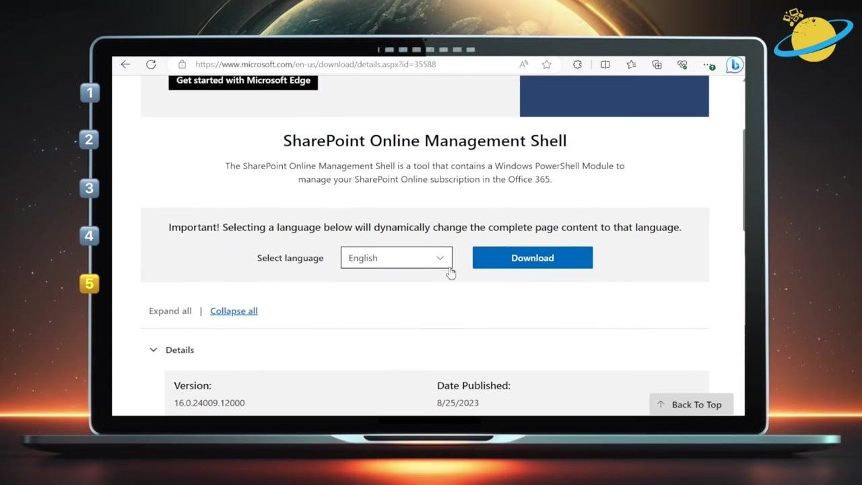862x485 pixels.
Task: Go back using the browser back arrow
Action: [125, 65]
